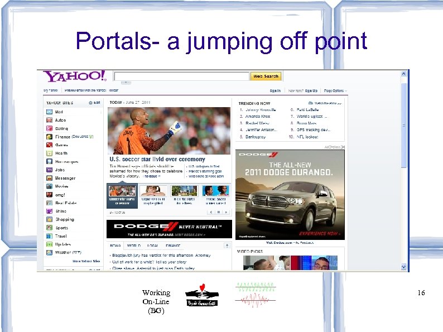Open the Shine site icon
Image resolution: width=443 pixels, height=332 pixels.
50,211
